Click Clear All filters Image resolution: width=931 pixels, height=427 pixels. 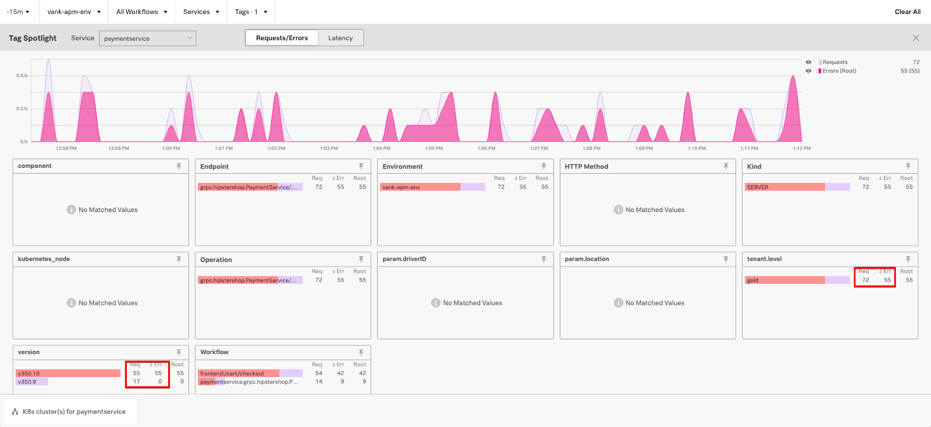tap(908, 12)
